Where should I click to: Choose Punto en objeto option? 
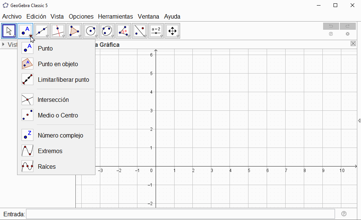coord(58,64)
